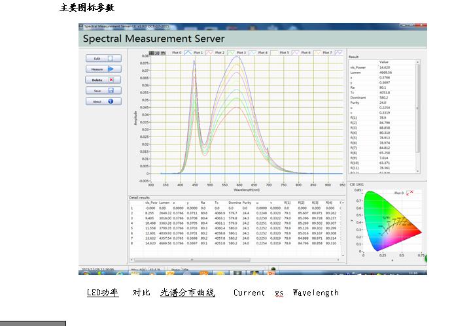
Task: Click the Edit button
Action: tap(103, 58)
